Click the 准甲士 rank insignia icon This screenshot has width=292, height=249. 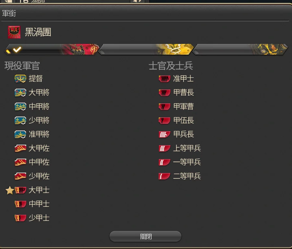(164, 79)
